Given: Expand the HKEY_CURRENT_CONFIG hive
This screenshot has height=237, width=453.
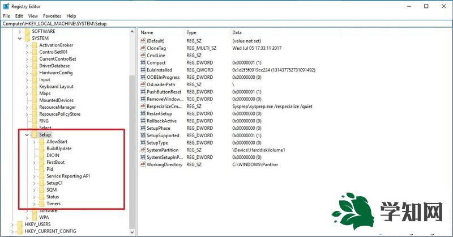Looking at the screenshot, I should click(x=12, y=231).
